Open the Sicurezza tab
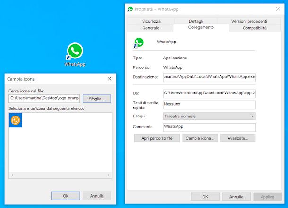The width and height of the screenshot is (288, 208). tap(151, 21)
